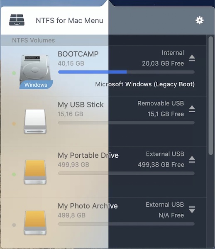Eject My Portable Drive volume

coord(192,159)
